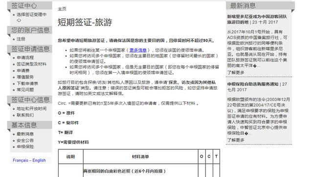This screenshot has width=313, height=177.
Task: Switch language to Français
Action: [21, 160]
